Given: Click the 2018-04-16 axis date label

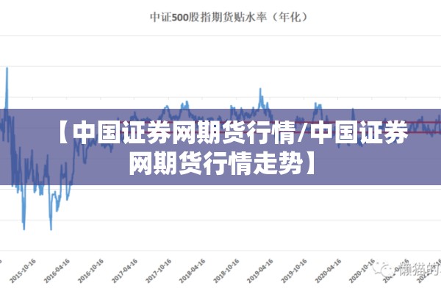Looking at the screenshot, I should (x=193, y=270).
